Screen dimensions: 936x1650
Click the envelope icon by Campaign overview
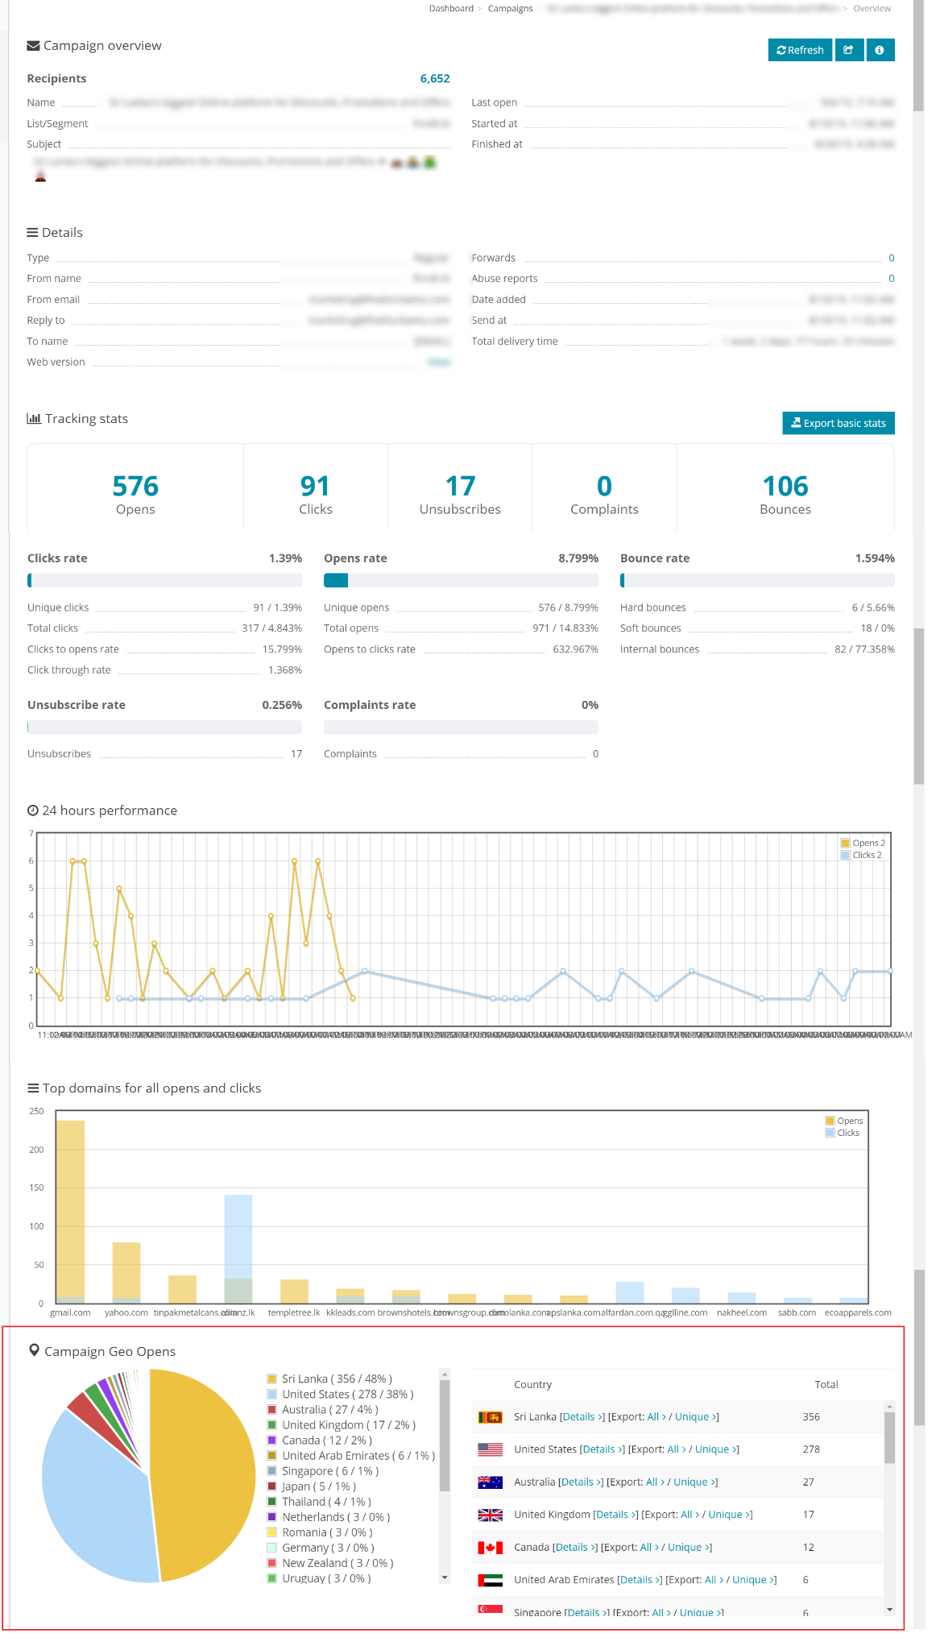(x=33, y=46)
